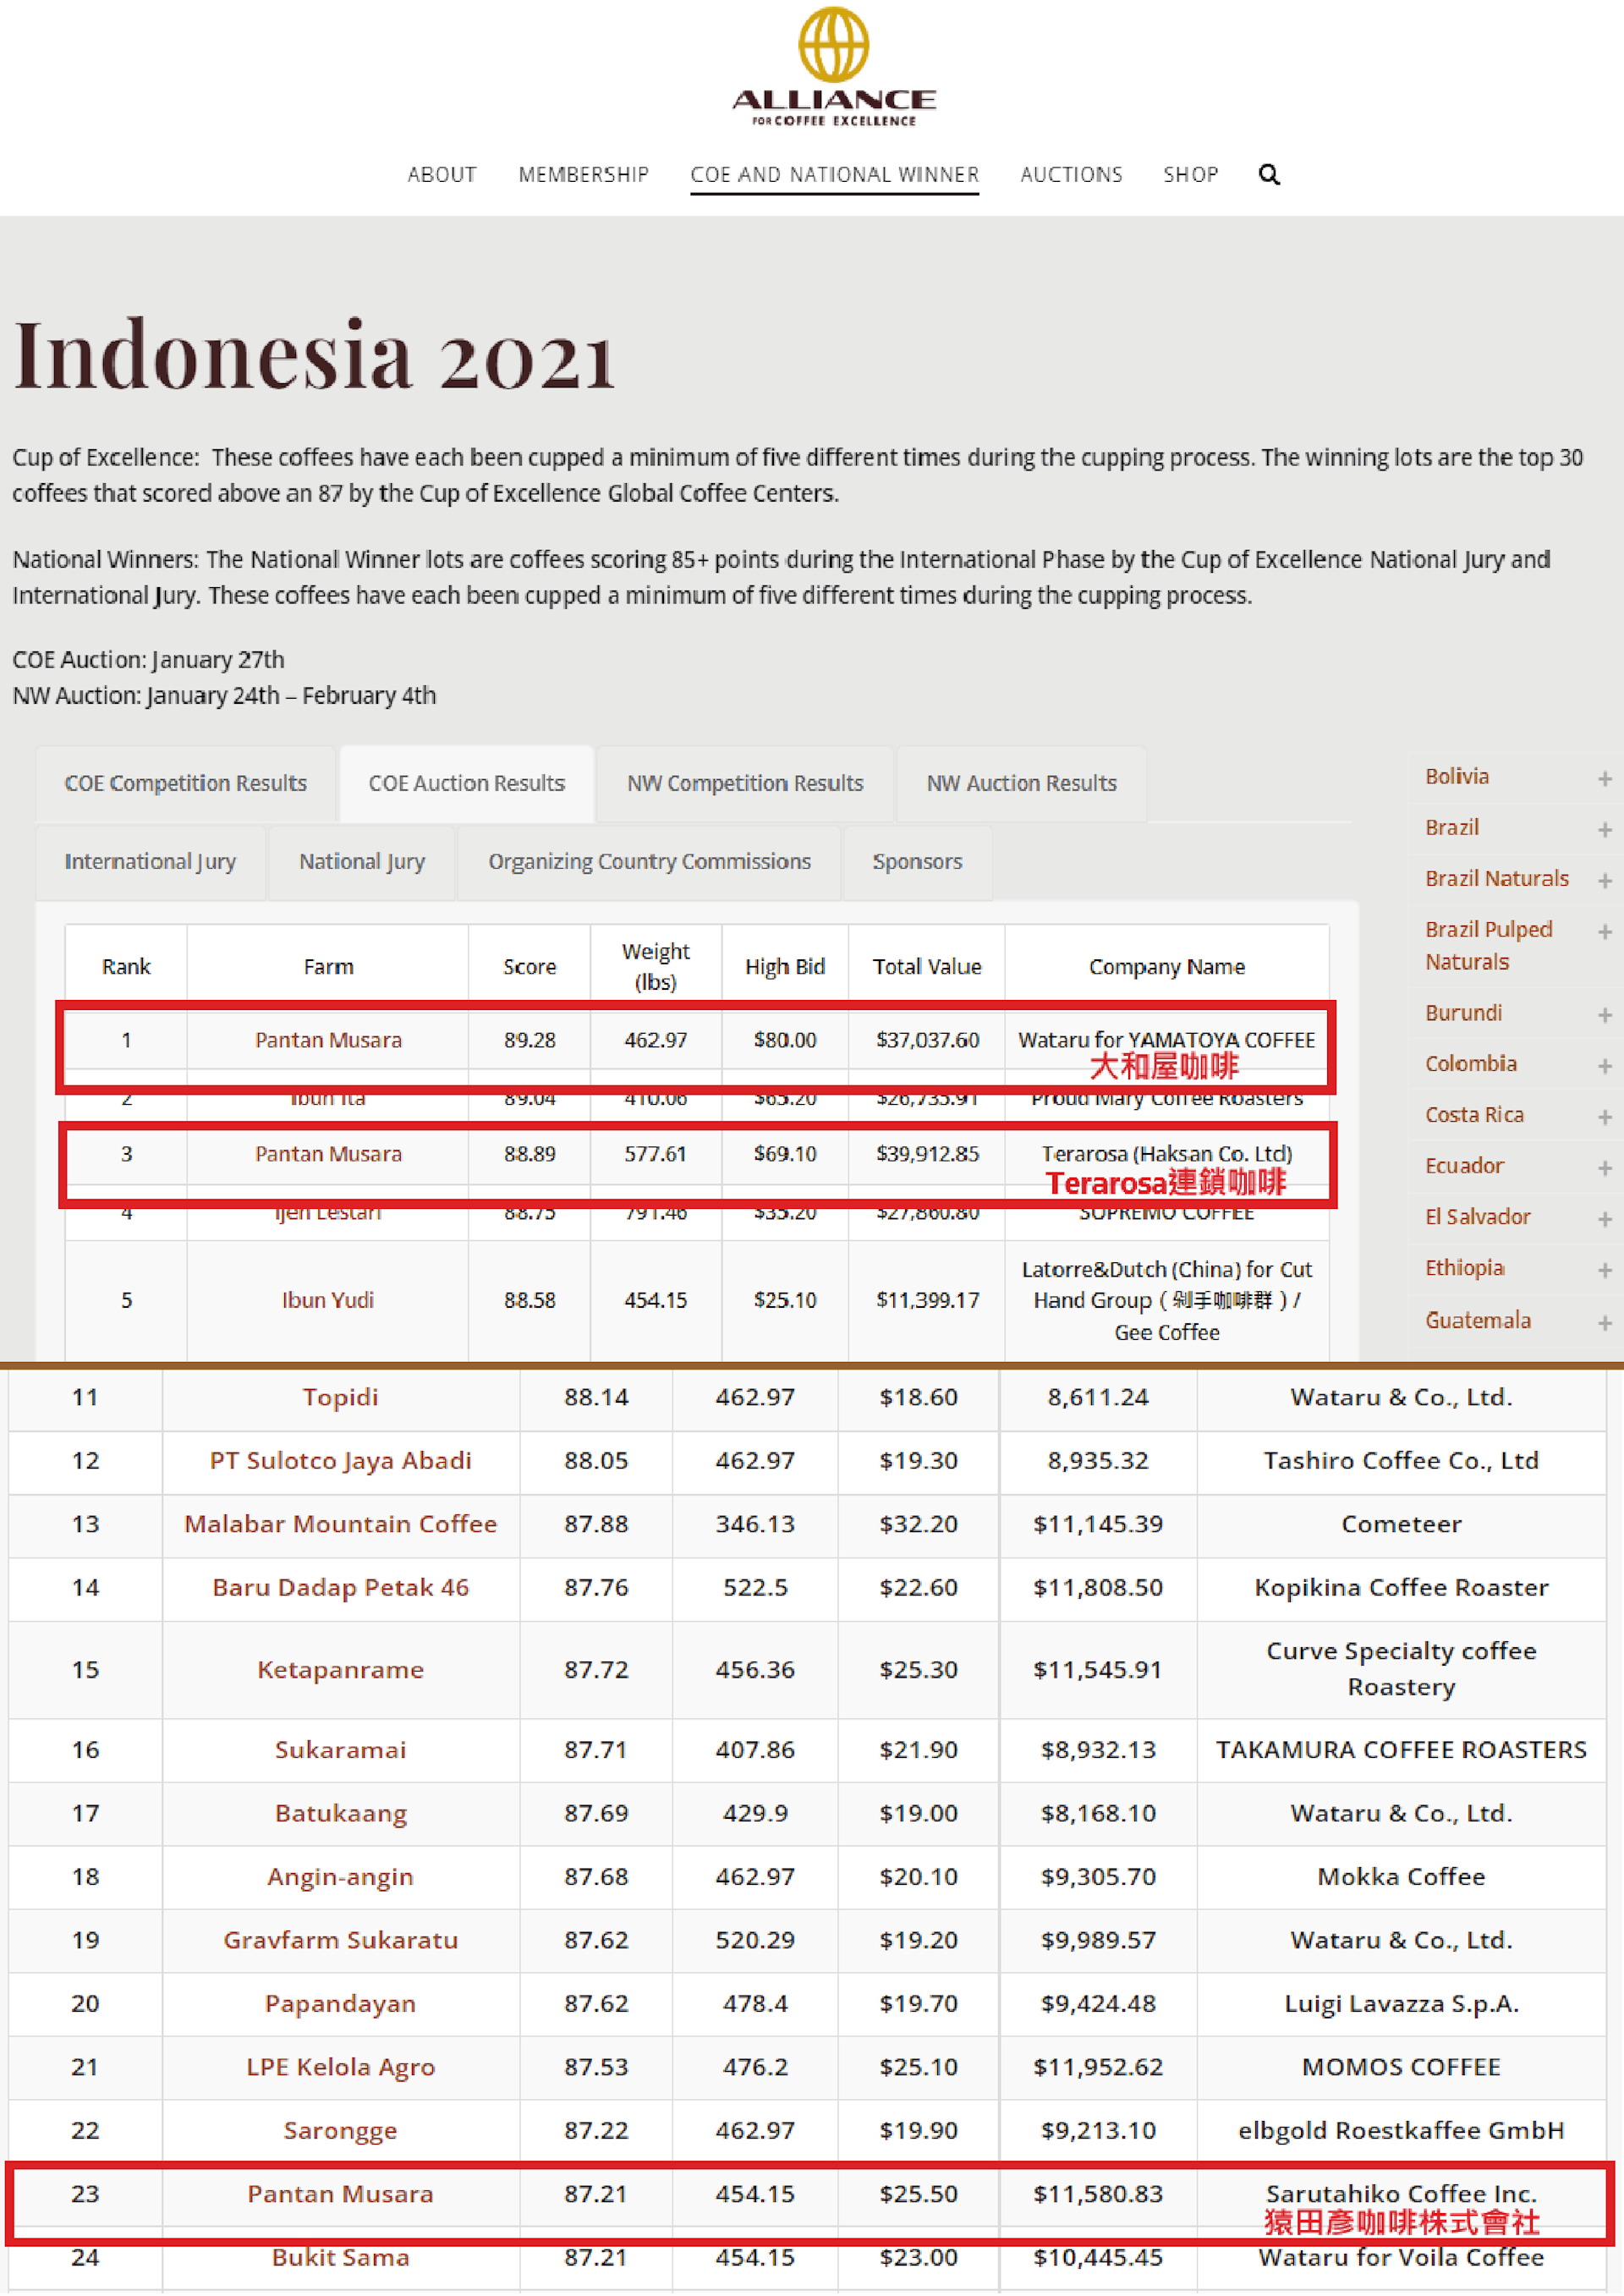Open the SHOP menu
The height and width of the screenshot is (2296, 1624).
(1190, 175)
